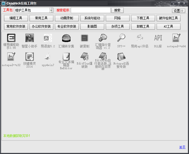Close the Cencrack window

click(x=184, y=3)
